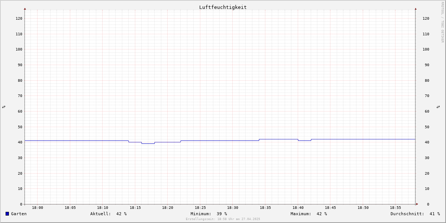This screenshot has height=223, width=446.
Task: Click the 18:15 time axis label
Action: pyautogui.click(x=135, y=208)
